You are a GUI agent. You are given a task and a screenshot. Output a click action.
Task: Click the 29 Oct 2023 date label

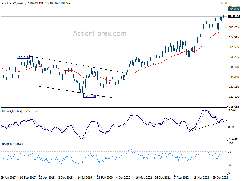click(220, 178)
